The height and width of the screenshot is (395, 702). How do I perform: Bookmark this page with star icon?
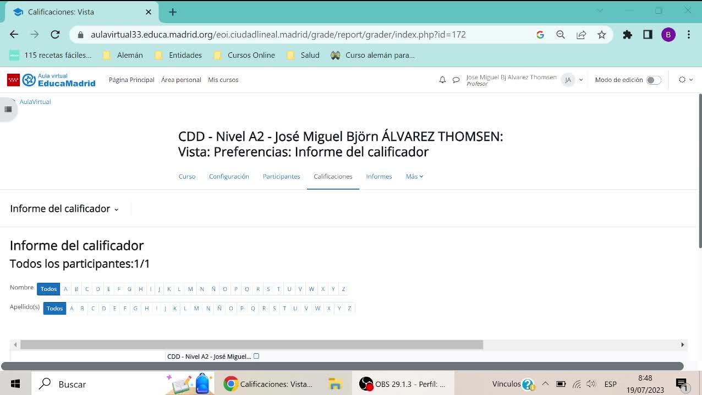click(x=602, y=35)
